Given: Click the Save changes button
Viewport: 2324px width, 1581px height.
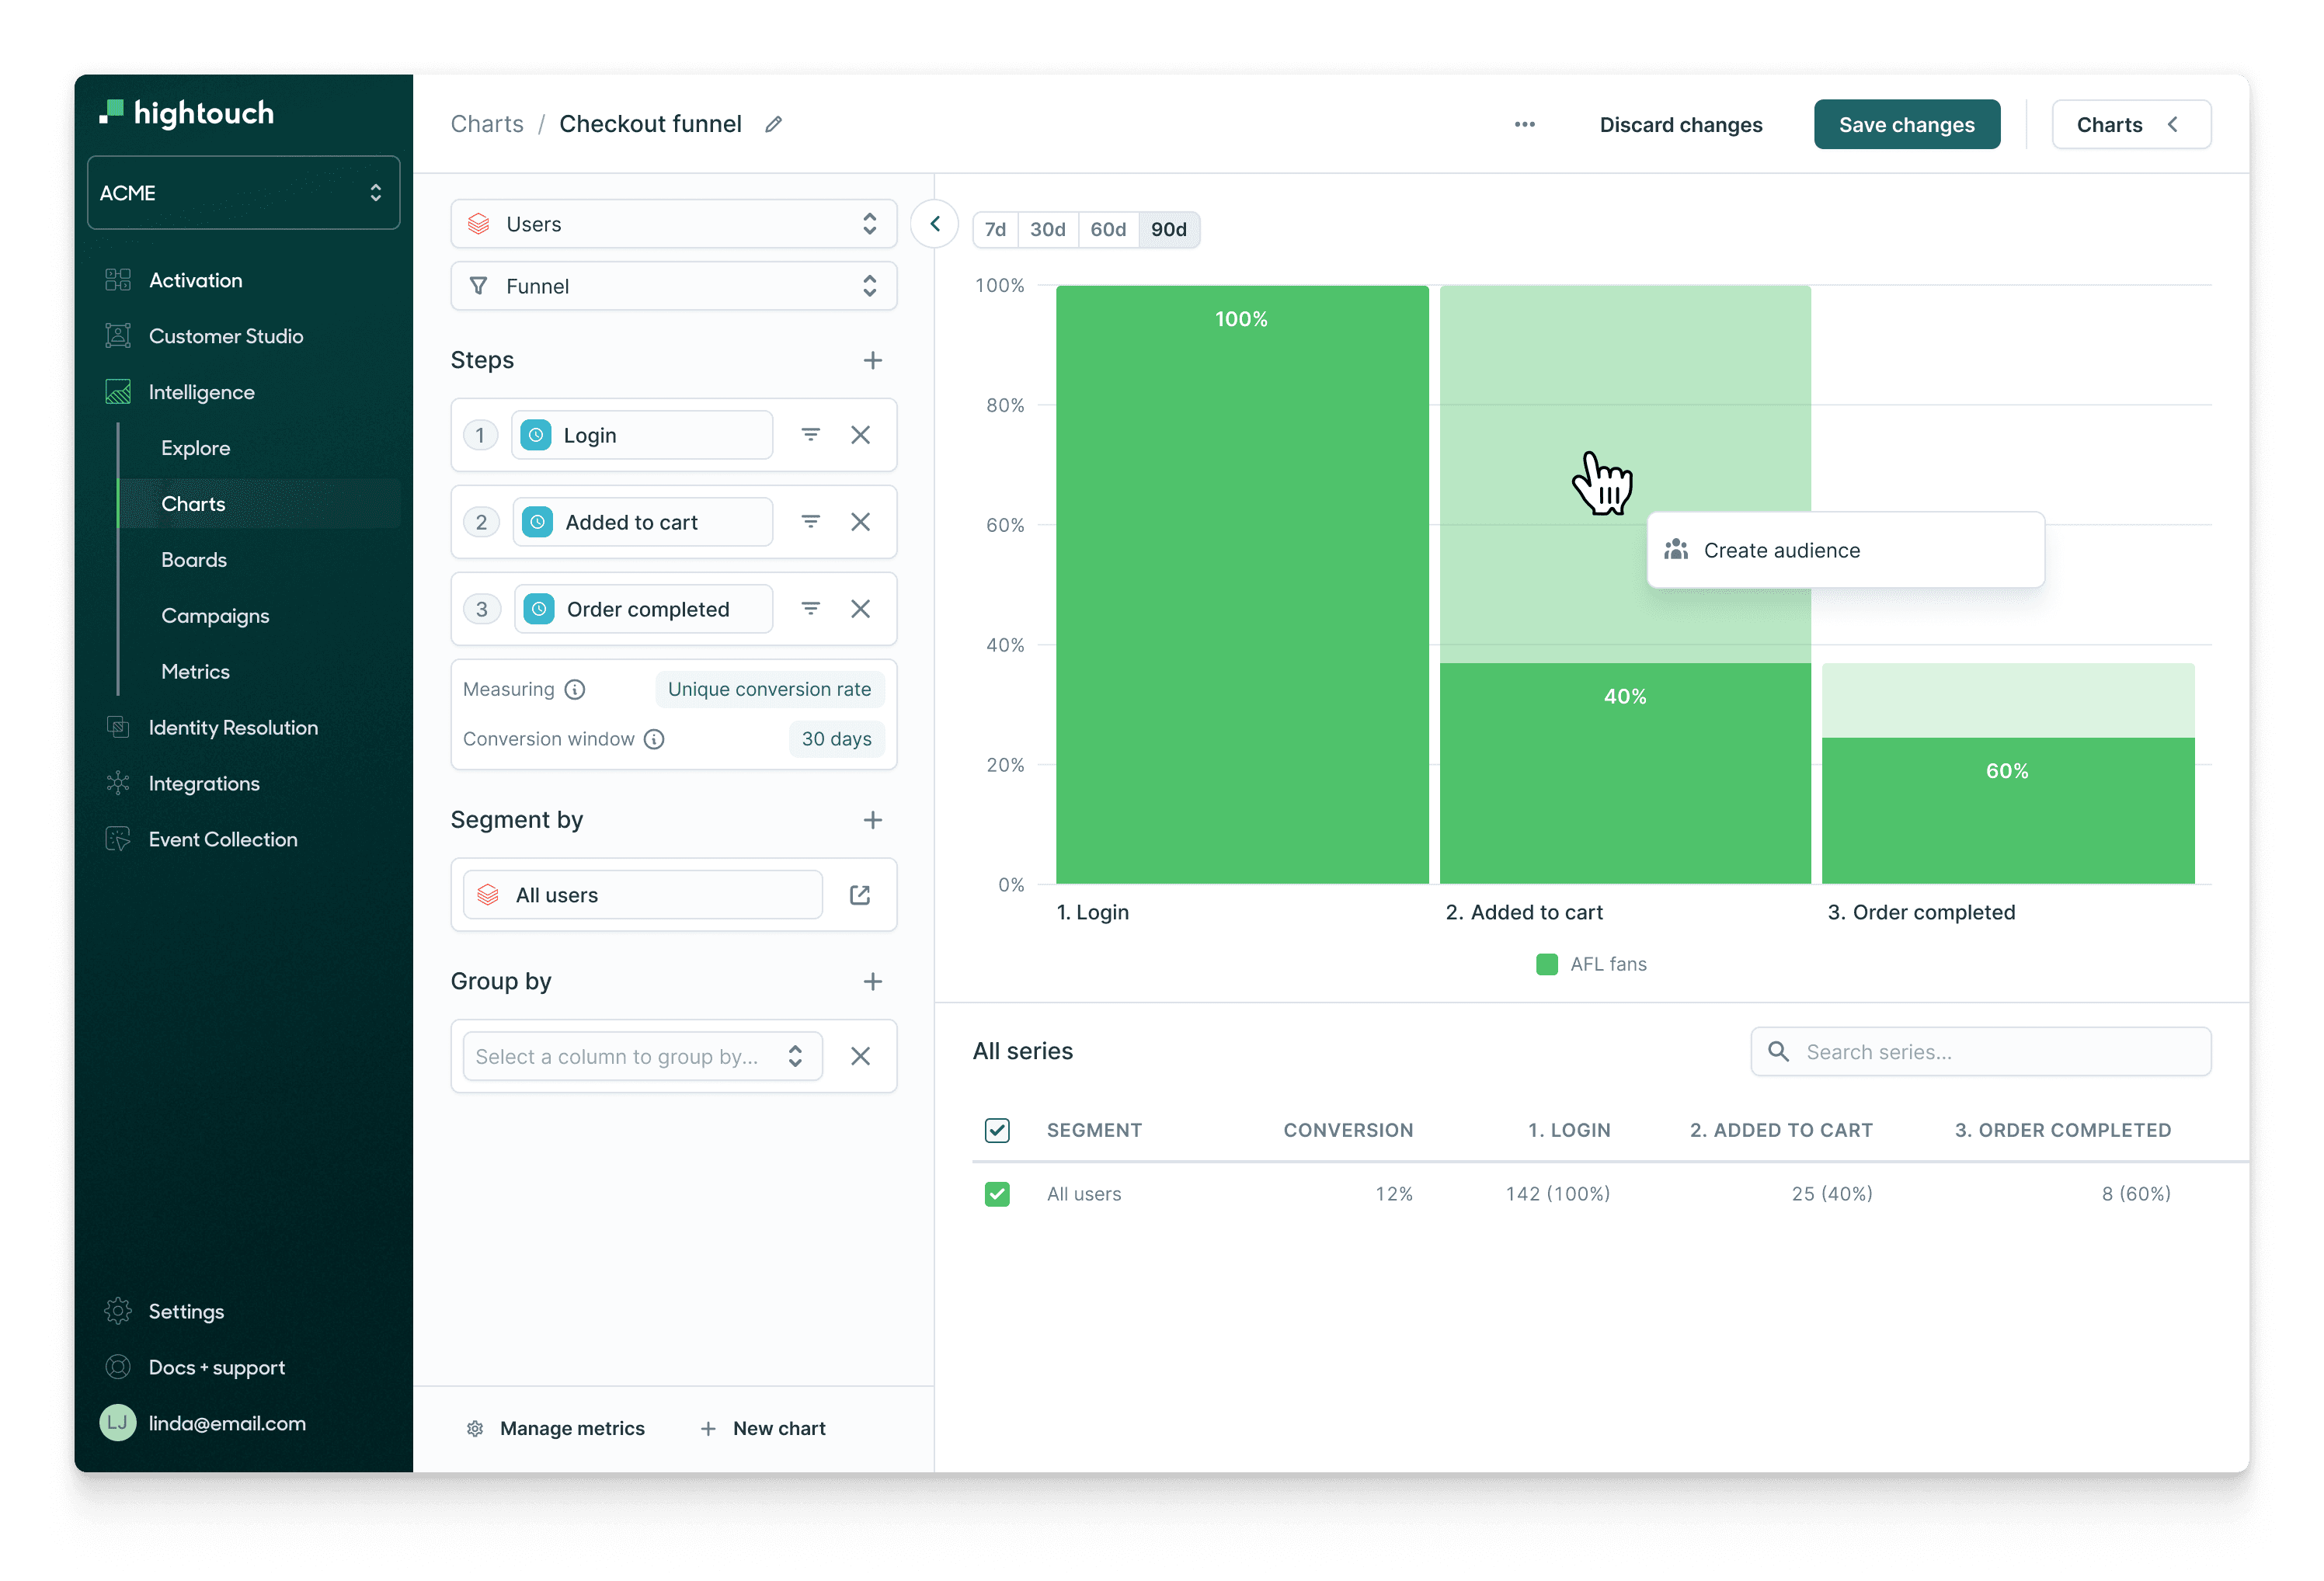Looking at the screenshot, I should tap(1906, 124).
